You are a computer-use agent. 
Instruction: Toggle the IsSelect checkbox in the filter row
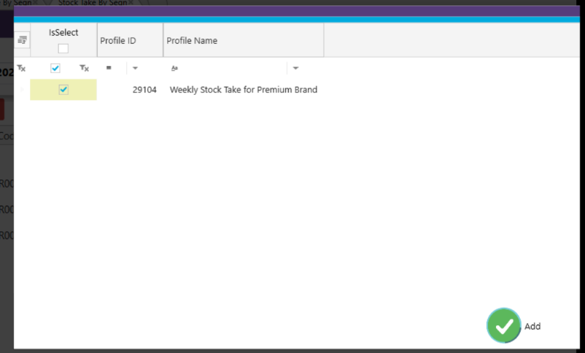pos(55,68)
